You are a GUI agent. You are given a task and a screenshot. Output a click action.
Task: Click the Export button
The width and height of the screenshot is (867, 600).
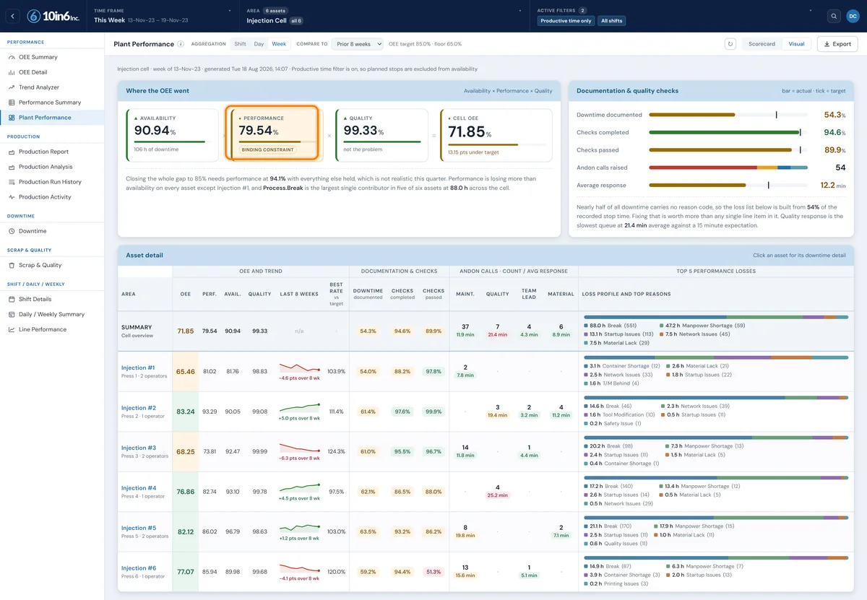click(837, 44)
